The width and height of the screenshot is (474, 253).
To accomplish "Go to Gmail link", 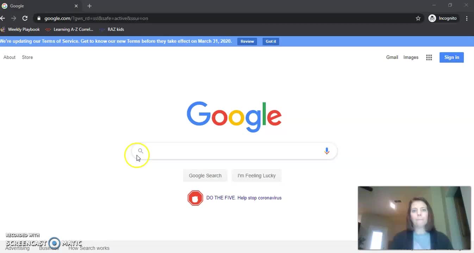I will (x=392, y=57).
